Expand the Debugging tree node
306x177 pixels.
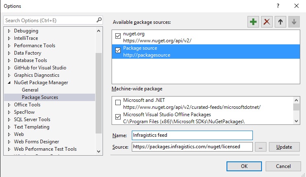pyautogui.click(x=9, y=31)
